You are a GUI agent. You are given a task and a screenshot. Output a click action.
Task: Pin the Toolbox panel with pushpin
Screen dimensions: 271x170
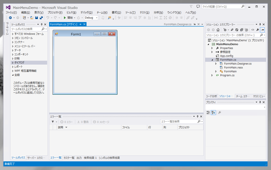tap(41, 24)
